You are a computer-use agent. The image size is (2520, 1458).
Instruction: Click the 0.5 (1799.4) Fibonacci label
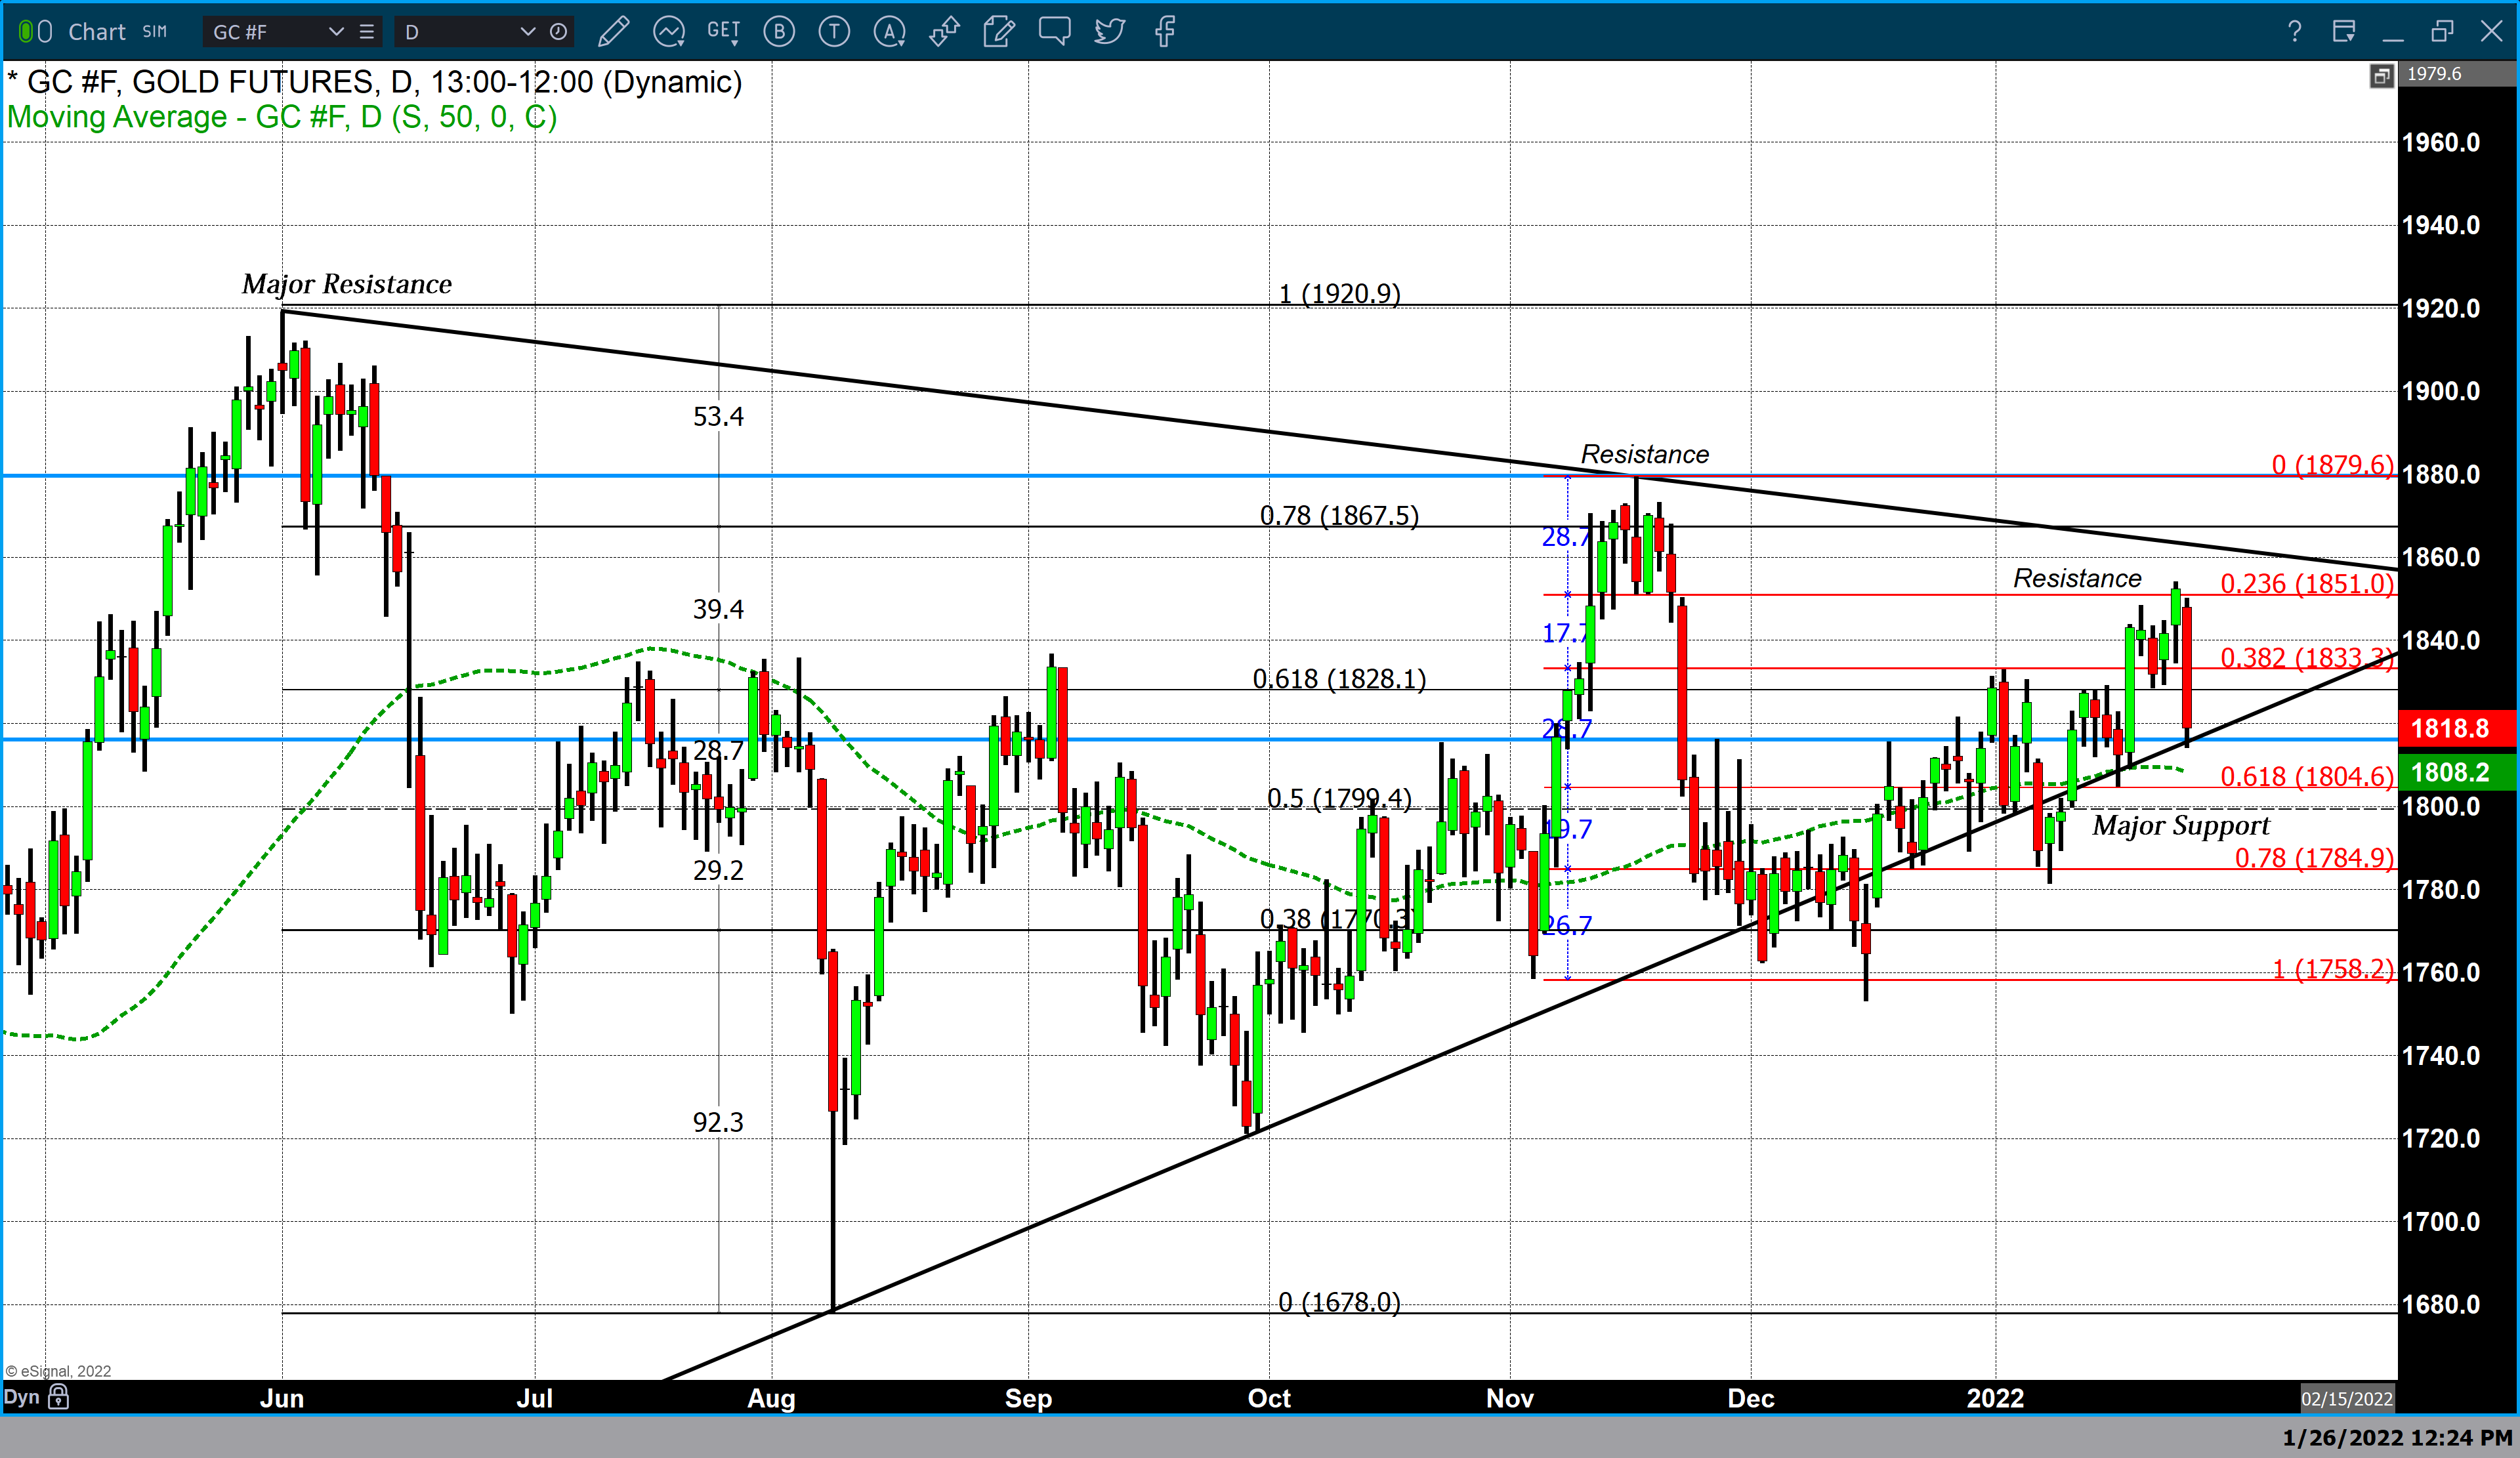tap(1339, 798)
